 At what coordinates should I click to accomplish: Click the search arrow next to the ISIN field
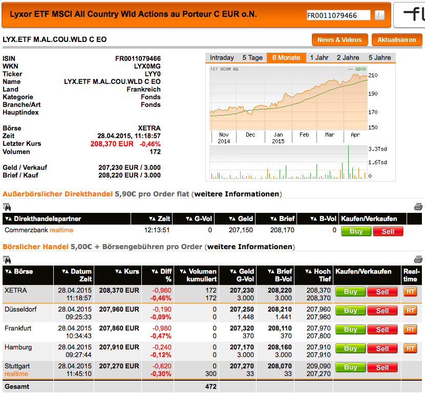[379, 15]
